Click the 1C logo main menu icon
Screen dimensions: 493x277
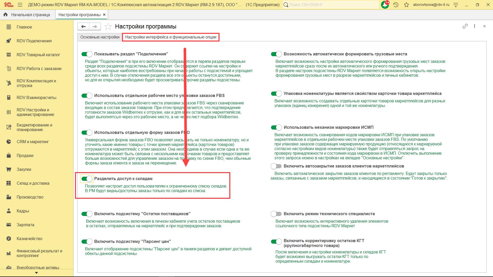point(8,5)
